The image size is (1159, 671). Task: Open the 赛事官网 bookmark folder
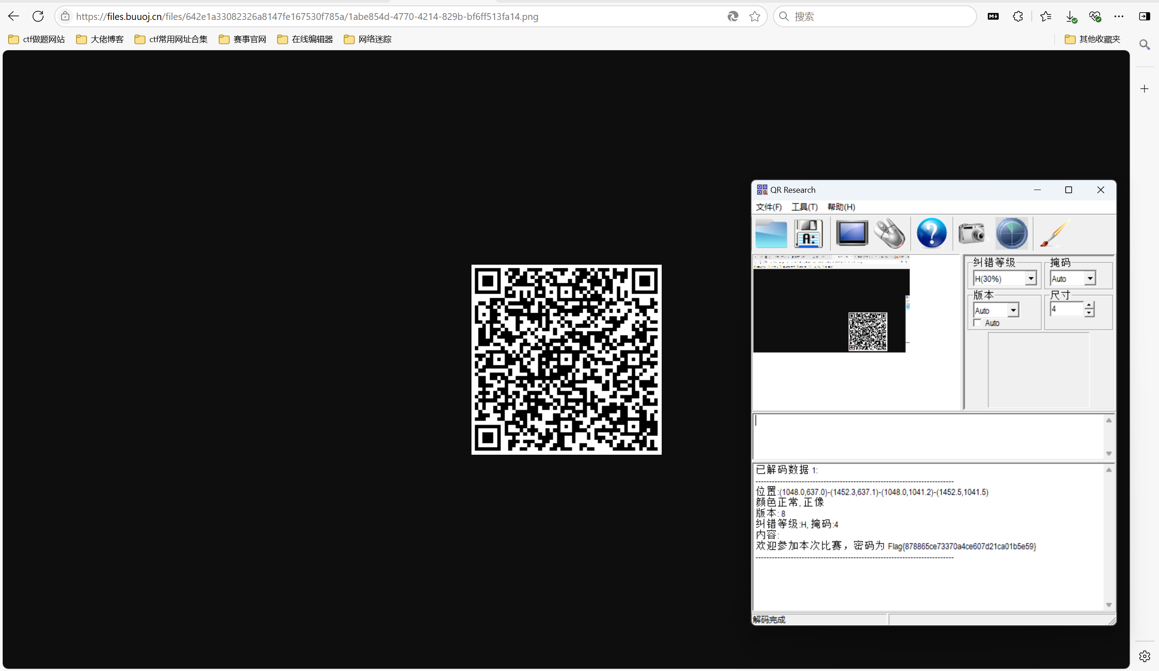[x=242, y=39]
